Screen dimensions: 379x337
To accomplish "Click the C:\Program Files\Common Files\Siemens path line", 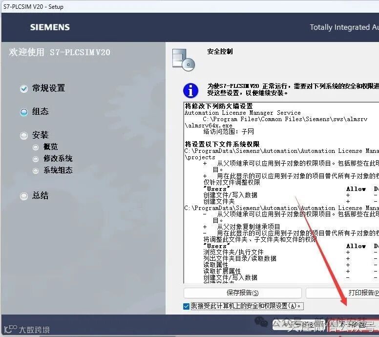I will point(285,119).
